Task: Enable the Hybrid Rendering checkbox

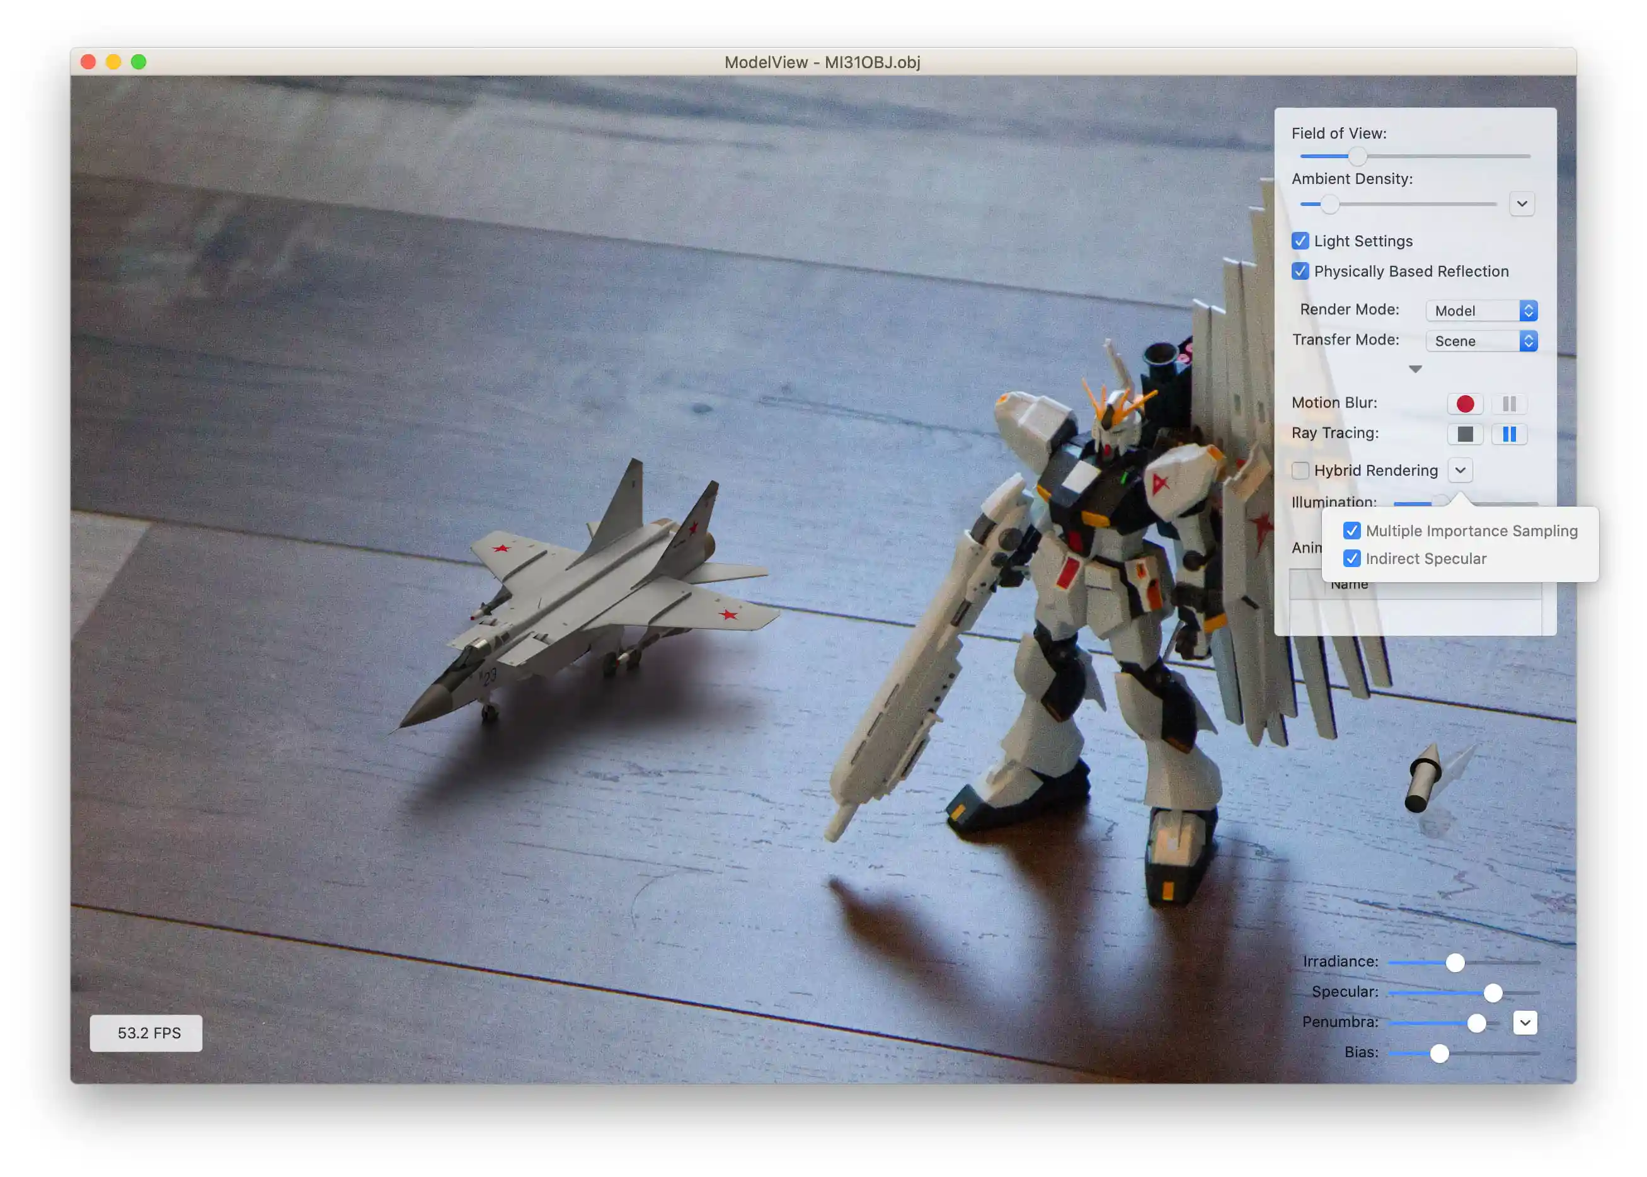Action: 1300,471
